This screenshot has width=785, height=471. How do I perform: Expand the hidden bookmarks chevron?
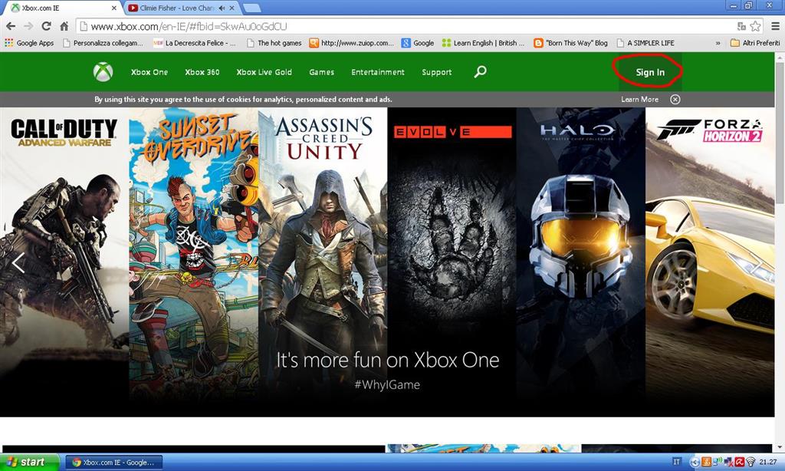click(x=718, y=43)
